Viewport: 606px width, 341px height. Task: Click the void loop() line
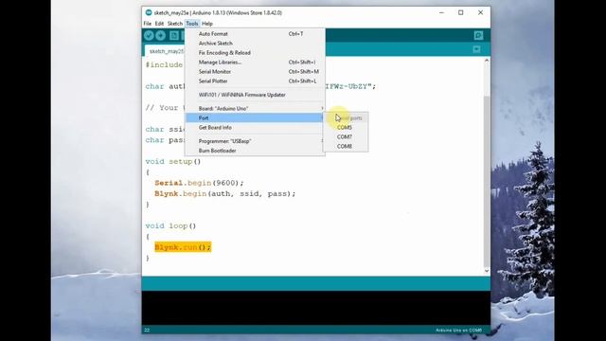pyautogui.click(x=170, y=225)
